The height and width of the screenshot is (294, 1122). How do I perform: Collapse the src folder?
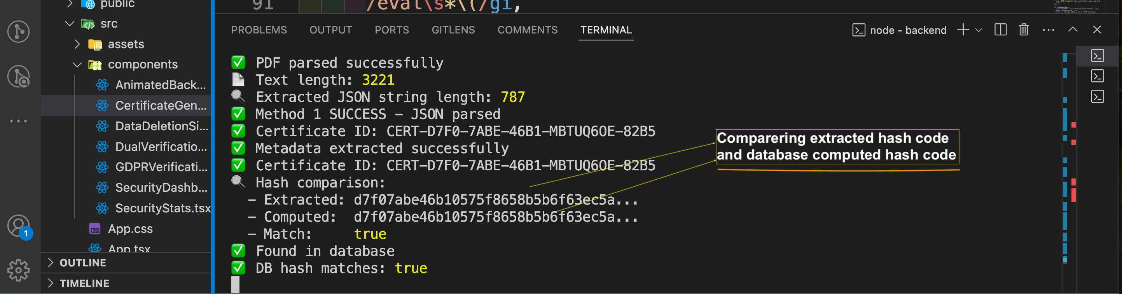click(70, 23)
